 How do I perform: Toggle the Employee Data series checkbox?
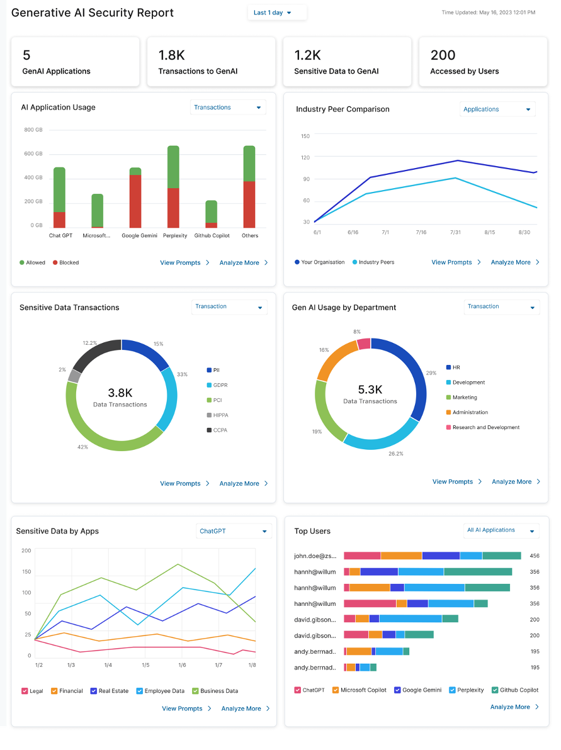(140, 691)
